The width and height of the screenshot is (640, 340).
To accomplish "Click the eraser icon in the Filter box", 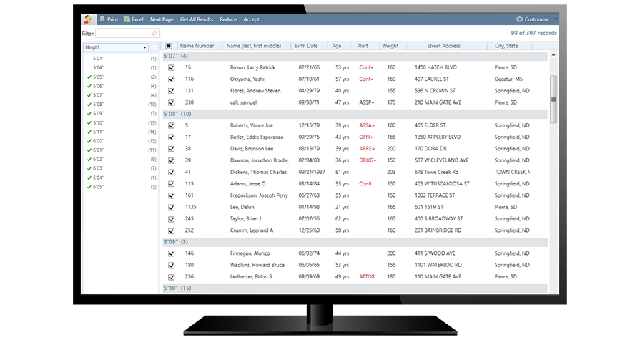I will [154, 33].
